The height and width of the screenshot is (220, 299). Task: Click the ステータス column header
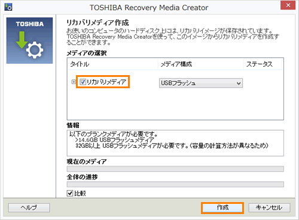click(263, 64)
